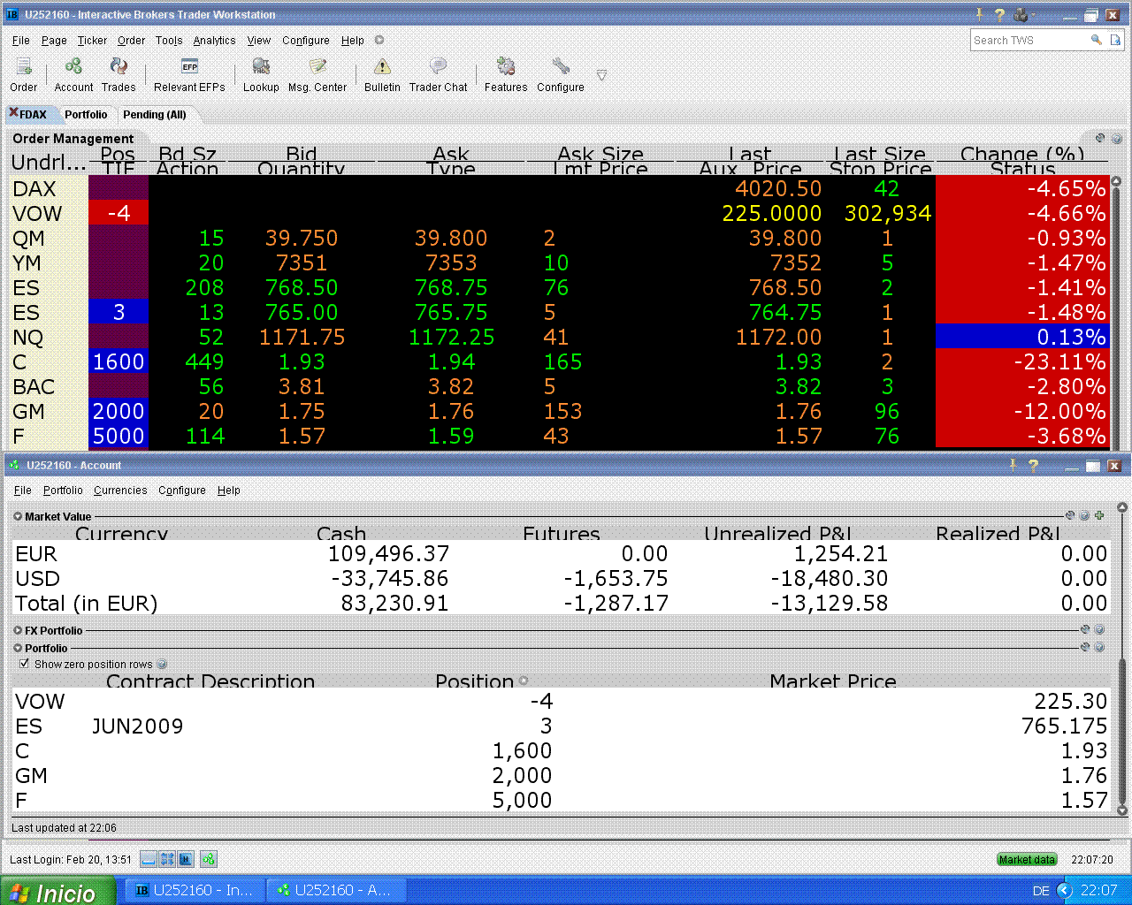Toggle Show zero position rows checkbox
This screenshot has width=1132, height=905.
point(25,664)
